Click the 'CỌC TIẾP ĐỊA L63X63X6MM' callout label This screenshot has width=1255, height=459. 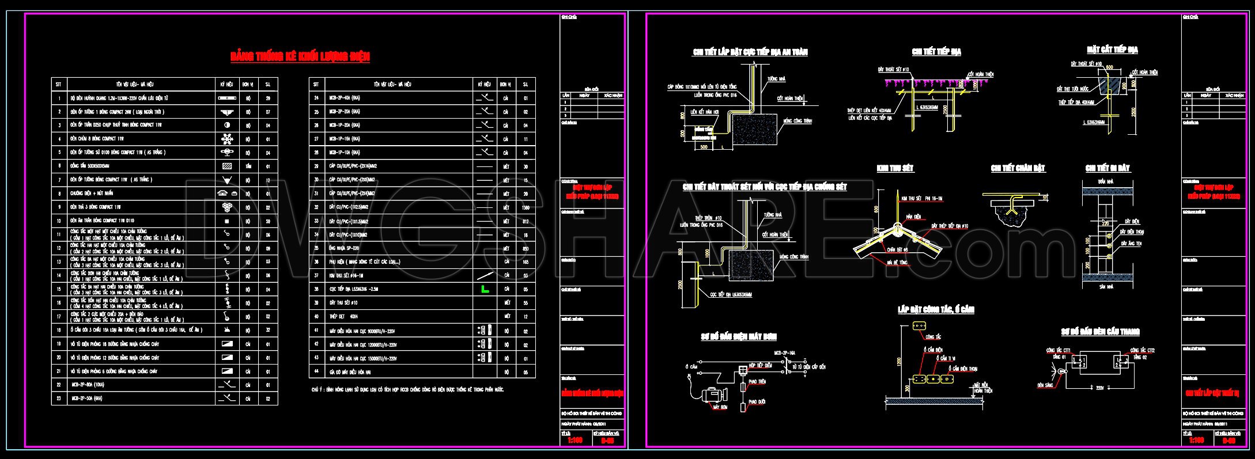point(731,294)
